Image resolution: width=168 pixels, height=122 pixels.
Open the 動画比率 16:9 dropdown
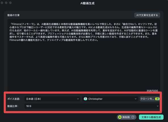click(92, 106)
